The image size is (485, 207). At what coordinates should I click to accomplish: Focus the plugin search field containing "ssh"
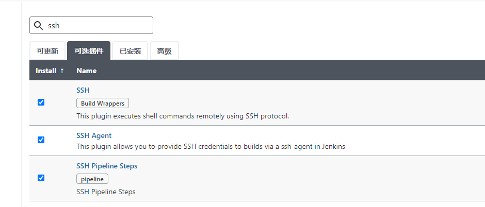(x=98, y=25)
